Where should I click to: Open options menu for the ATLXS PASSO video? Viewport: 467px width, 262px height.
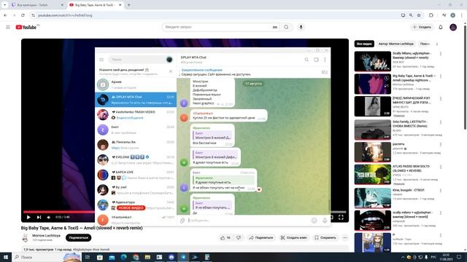click(441, 167)
